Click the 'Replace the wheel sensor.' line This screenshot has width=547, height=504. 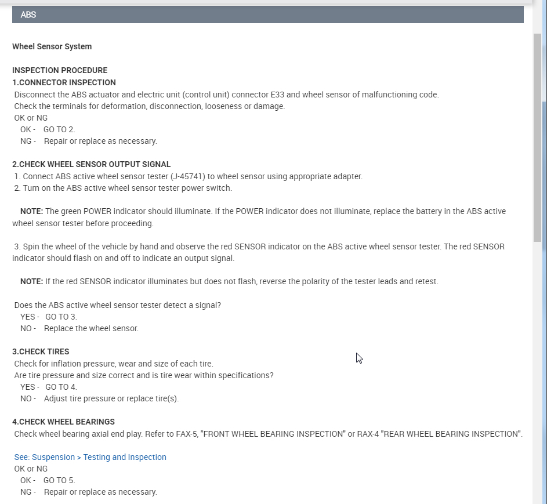[91, 328]
